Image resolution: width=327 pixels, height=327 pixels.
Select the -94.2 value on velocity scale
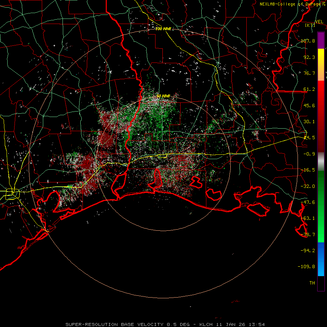coord(308,250)
